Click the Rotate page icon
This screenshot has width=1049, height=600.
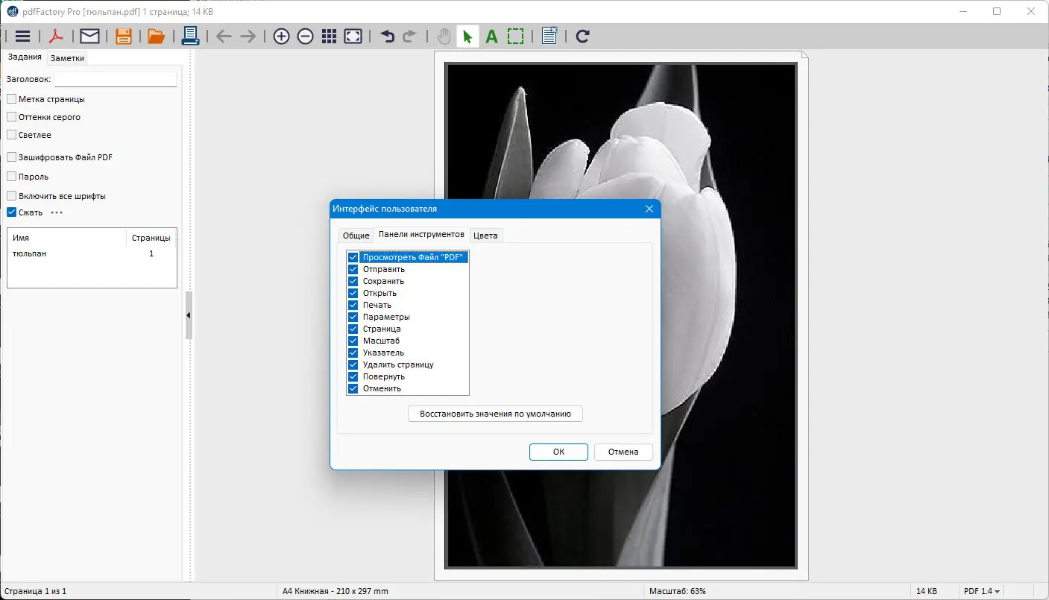(583, 37)
